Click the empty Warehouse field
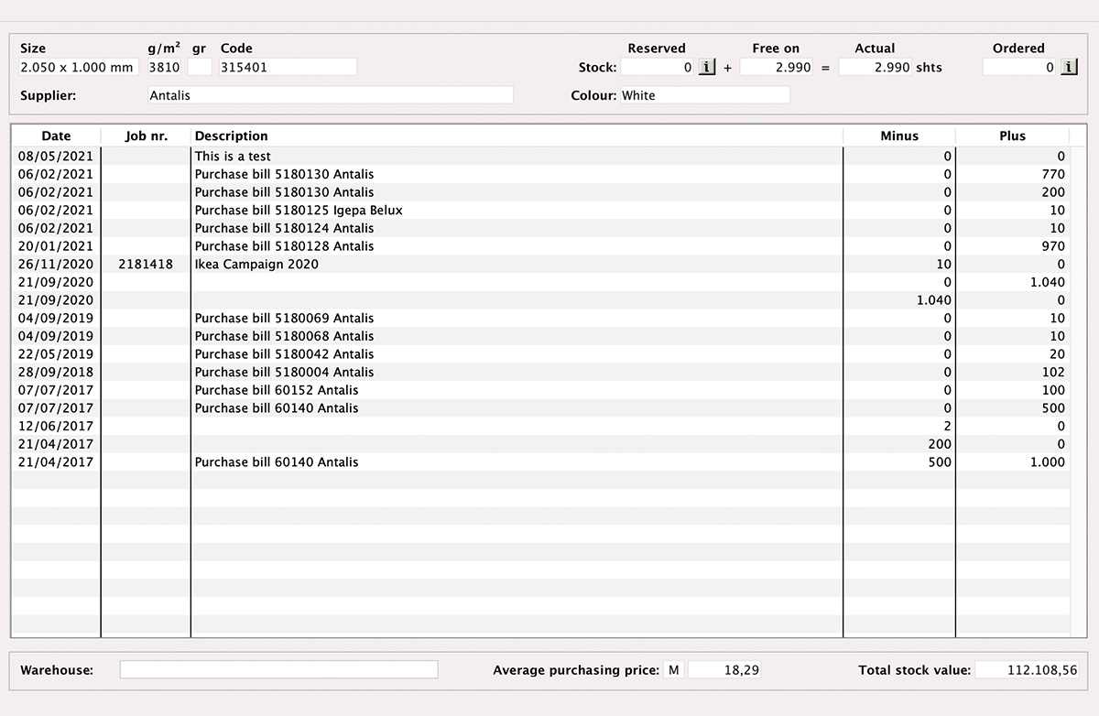1099x716 pixels. (x=278, y=670)
